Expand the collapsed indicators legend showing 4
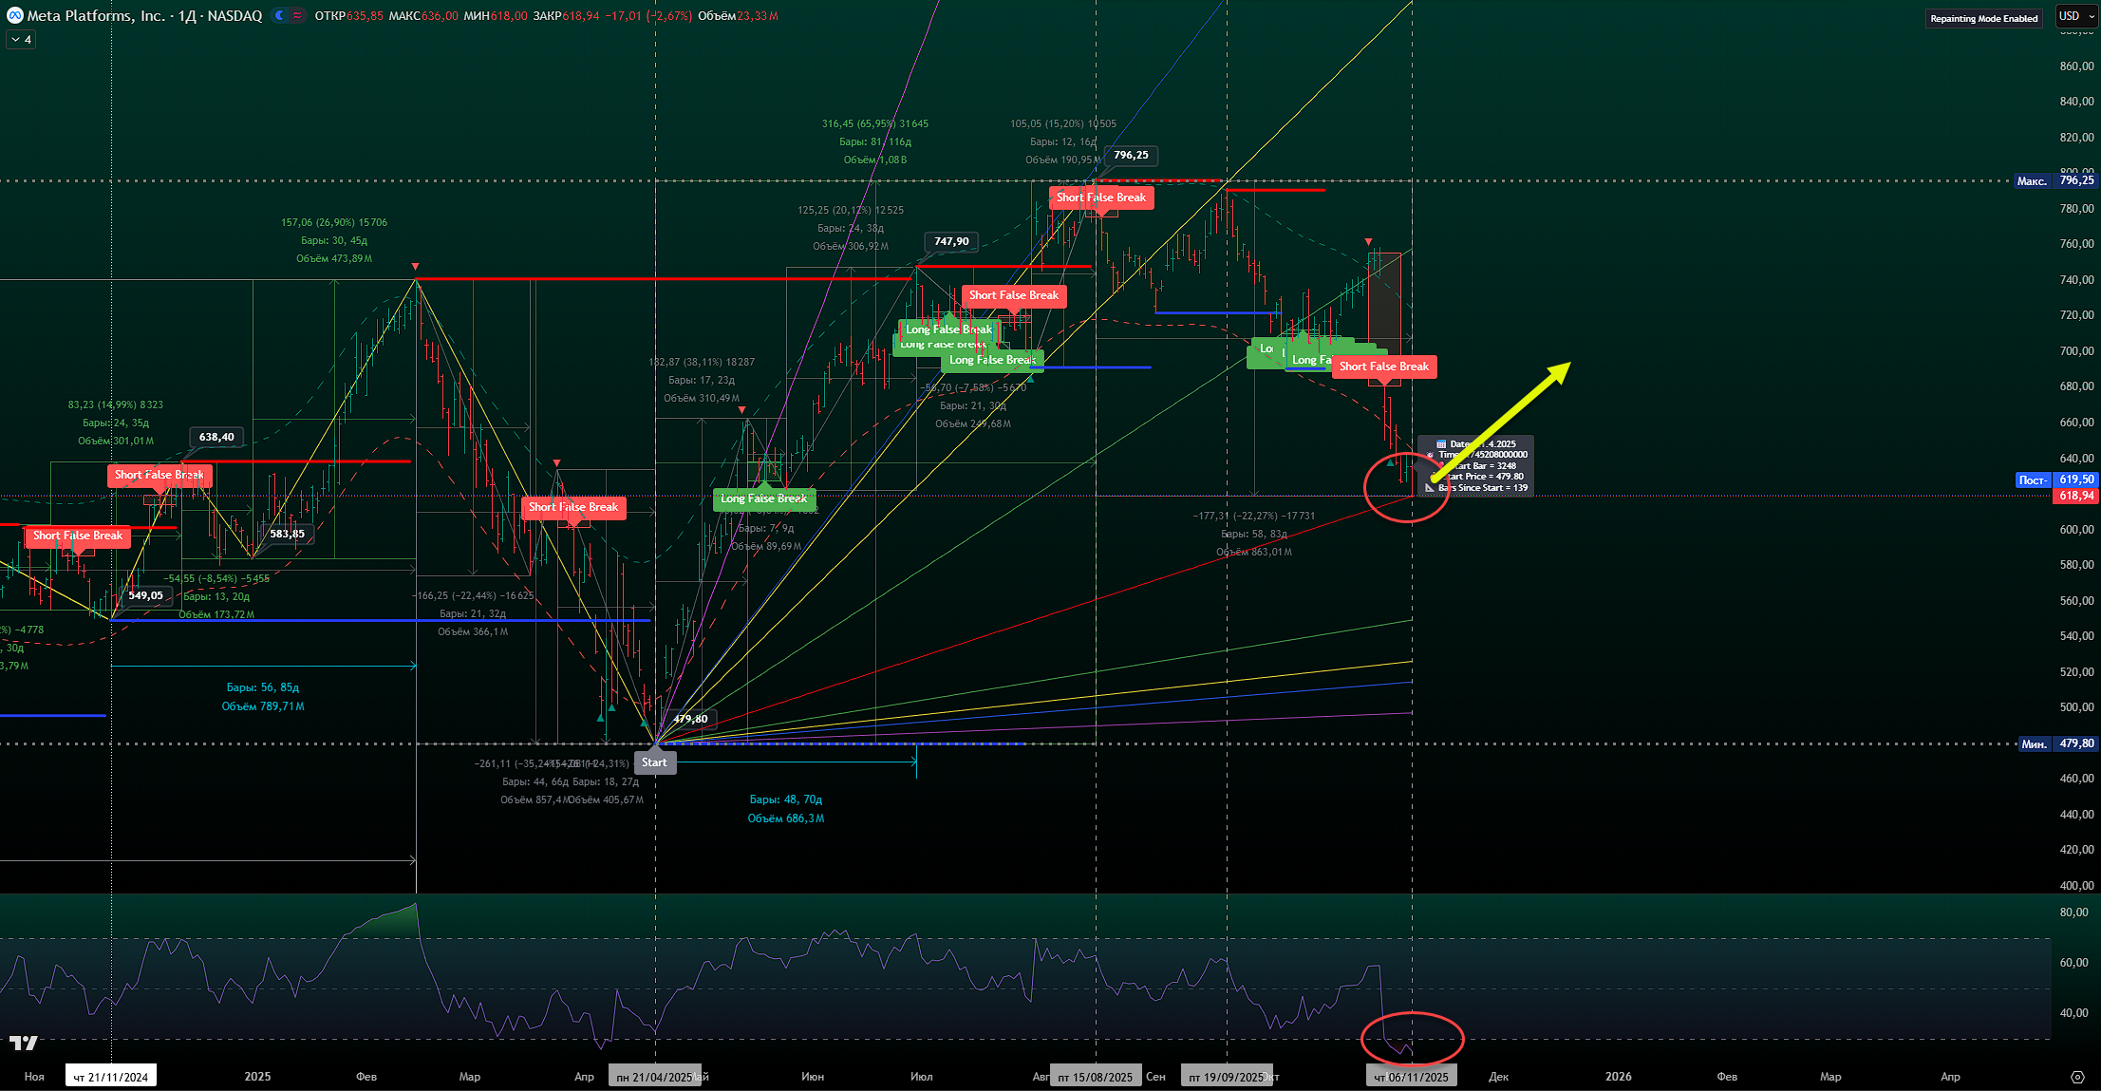The height and width of the screenshot is (1091, 2101). [21, 40]
